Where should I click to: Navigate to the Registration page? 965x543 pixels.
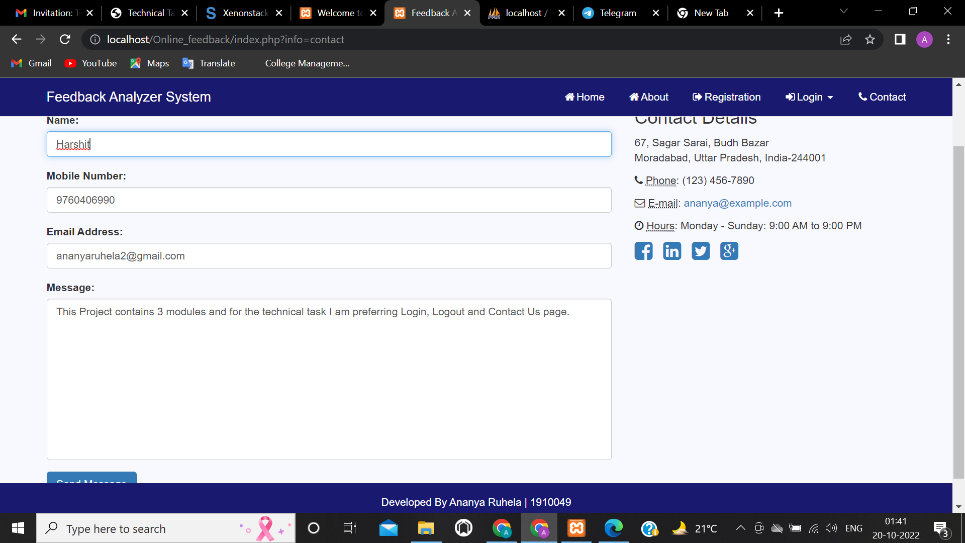coord(726,97)
